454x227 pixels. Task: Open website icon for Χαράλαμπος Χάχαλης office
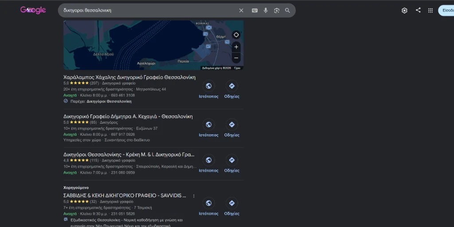coord(208,86)
